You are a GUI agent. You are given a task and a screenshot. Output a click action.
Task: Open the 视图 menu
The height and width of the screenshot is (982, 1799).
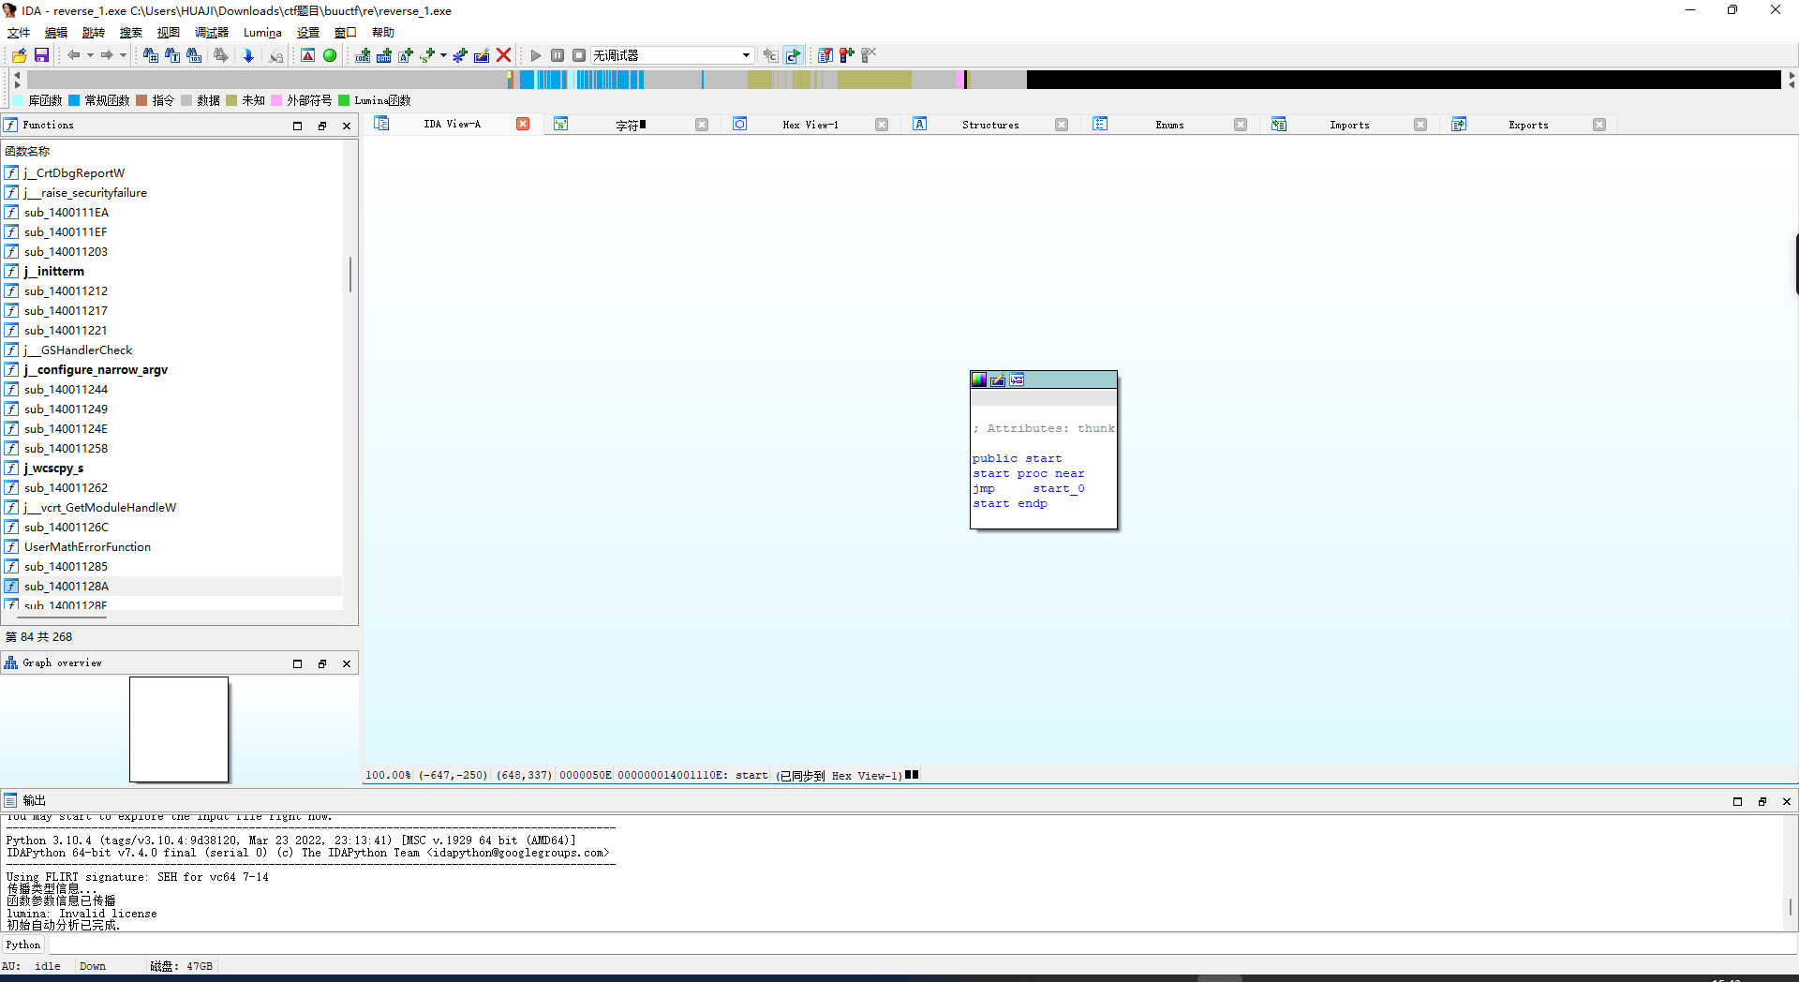pos(169,33)
